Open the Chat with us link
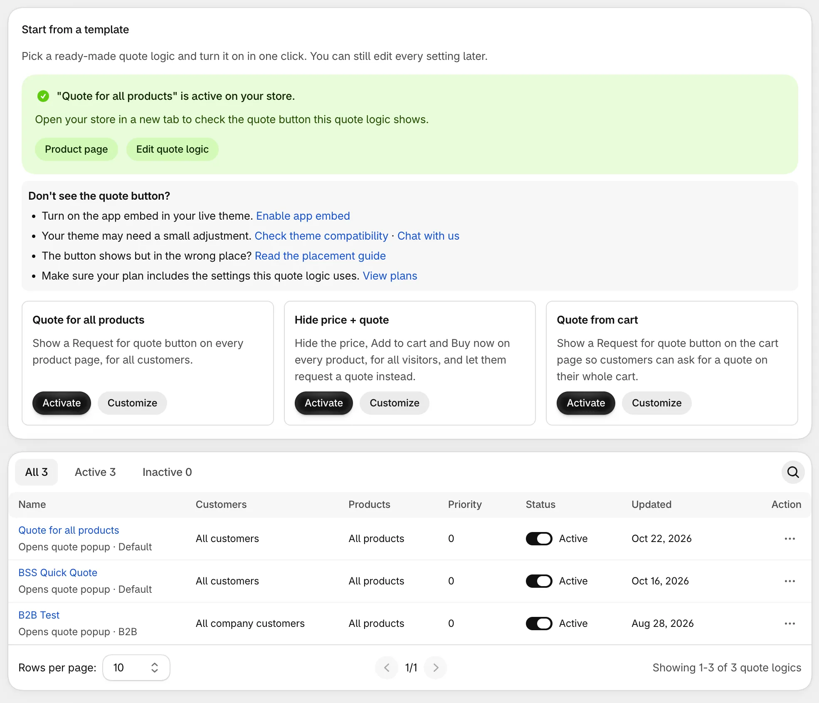 (428, 236)
